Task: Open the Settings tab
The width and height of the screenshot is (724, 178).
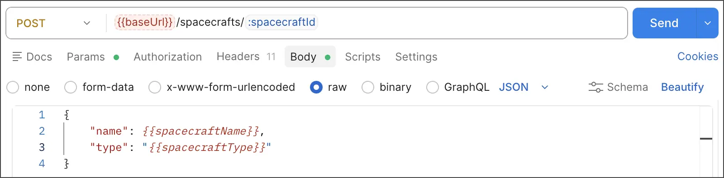Action: pos(416,57)
